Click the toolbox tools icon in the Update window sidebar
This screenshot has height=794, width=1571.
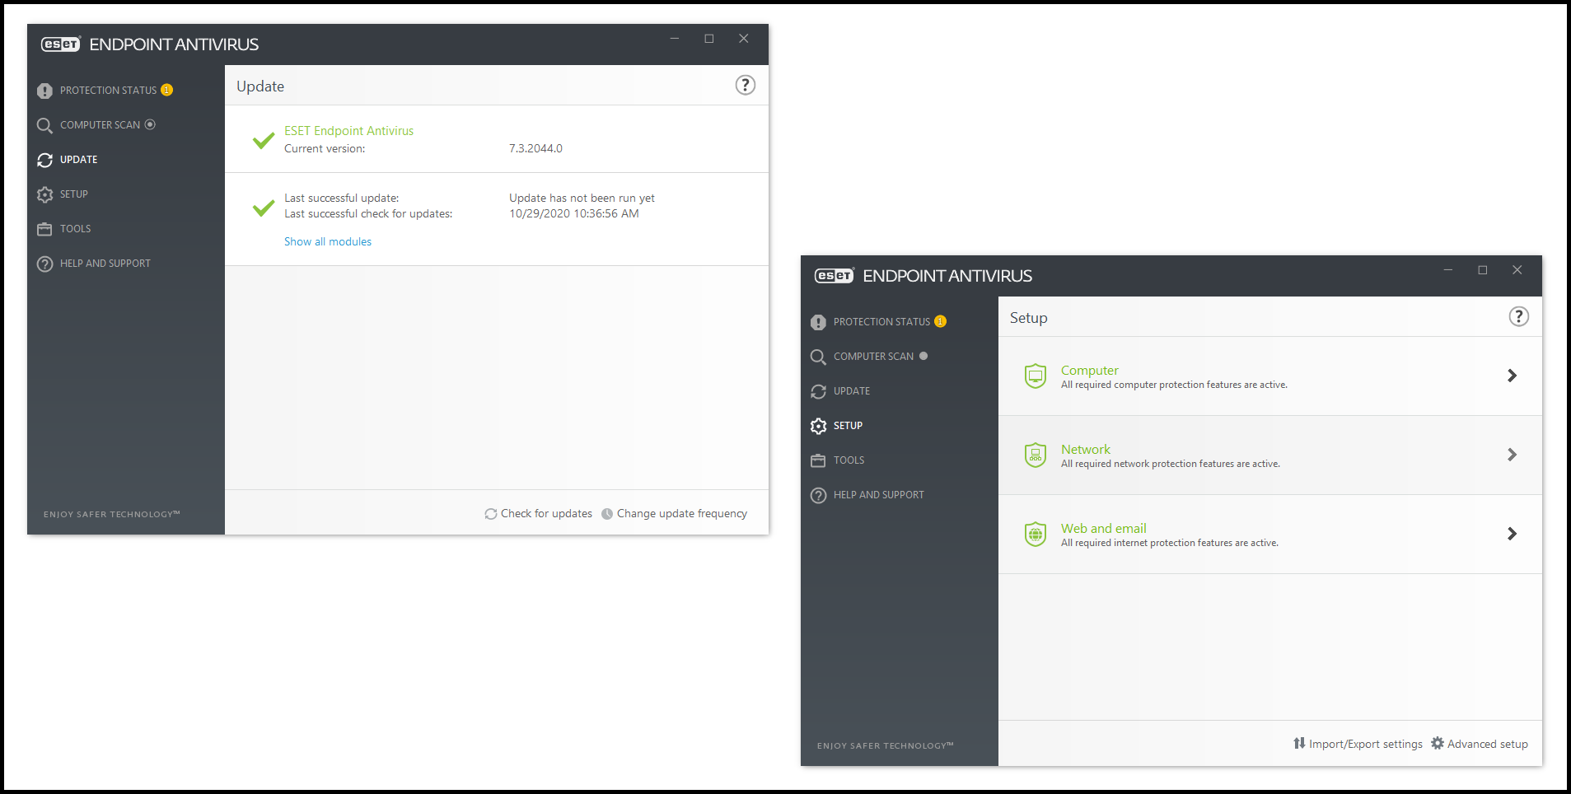pos(44,229)
